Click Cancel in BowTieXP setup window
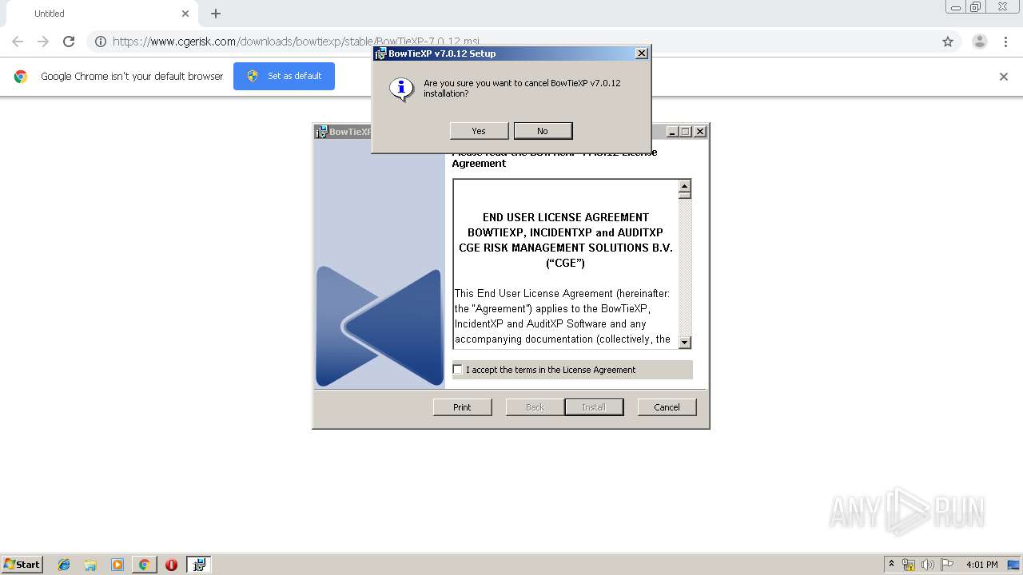This screenshot has width=1023, height=575. (667, 407)
